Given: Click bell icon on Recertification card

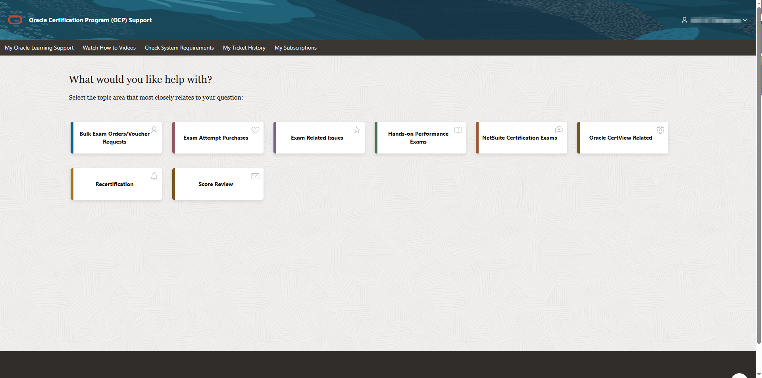Looking at the screenshot, I should [154, 176].
